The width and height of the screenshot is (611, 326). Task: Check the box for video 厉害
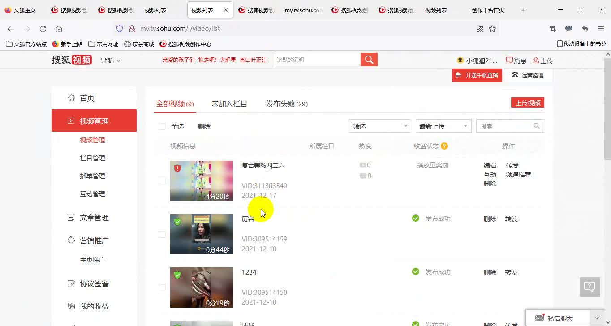point(162,234)
